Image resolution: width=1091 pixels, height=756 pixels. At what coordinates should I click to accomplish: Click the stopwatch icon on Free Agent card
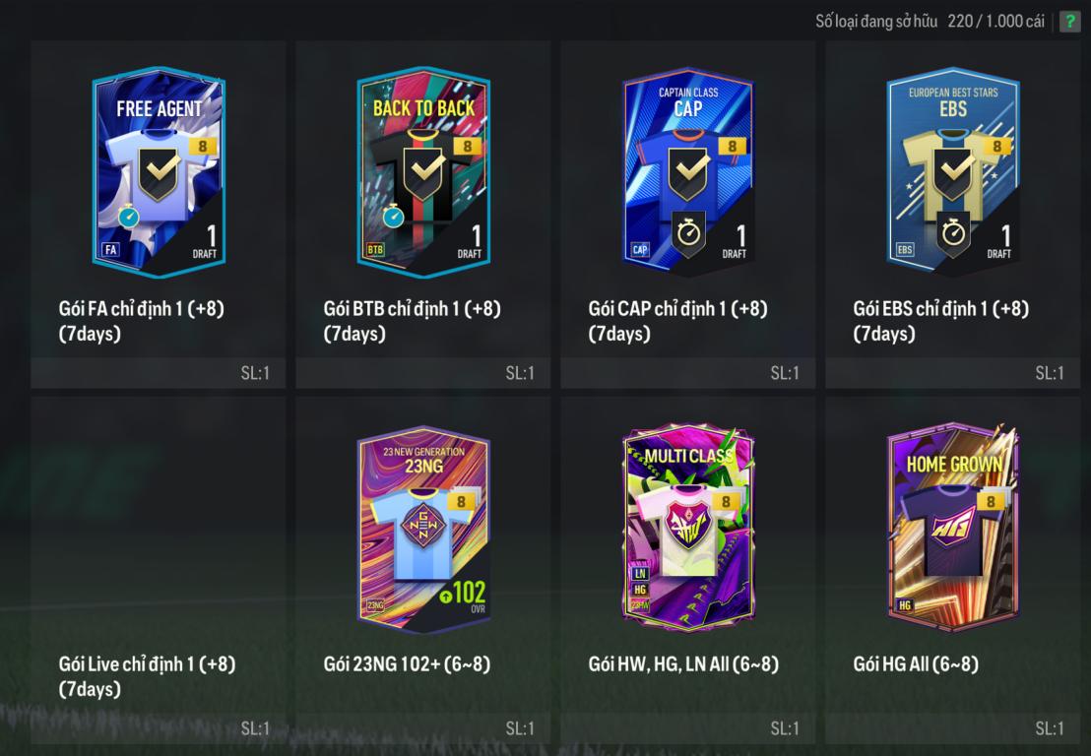129,217
